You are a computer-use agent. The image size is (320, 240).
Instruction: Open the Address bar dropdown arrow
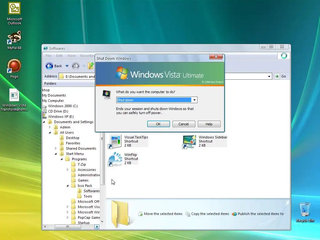[x=269, y=76]
